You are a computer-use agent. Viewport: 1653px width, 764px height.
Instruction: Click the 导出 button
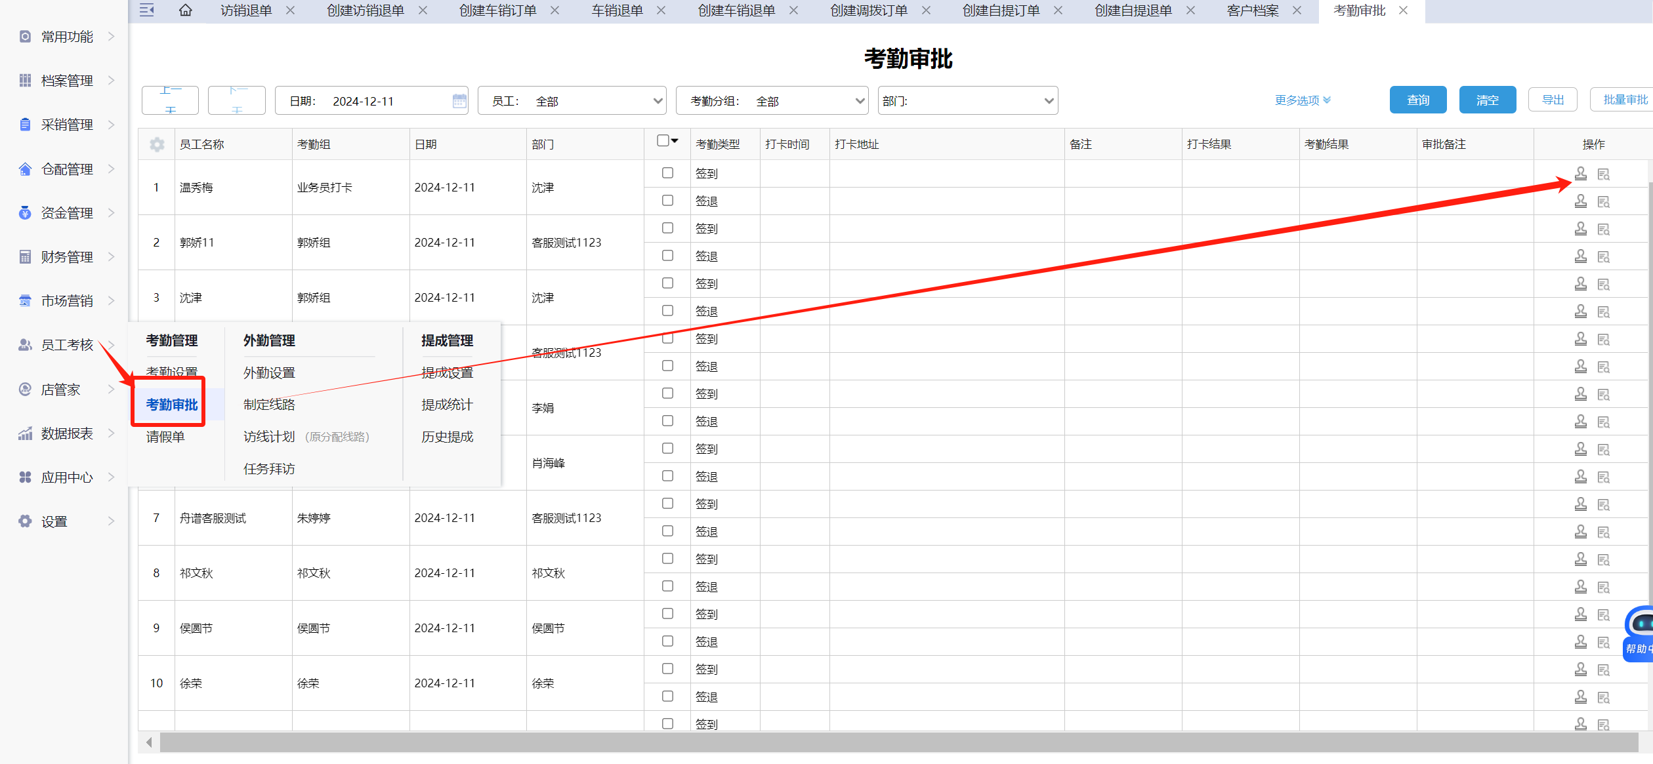click(1553, 100)
